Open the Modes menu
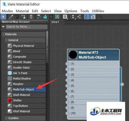 7,11
